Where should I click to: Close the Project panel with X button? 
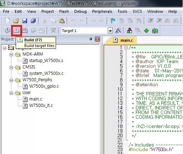coord(97,39)
